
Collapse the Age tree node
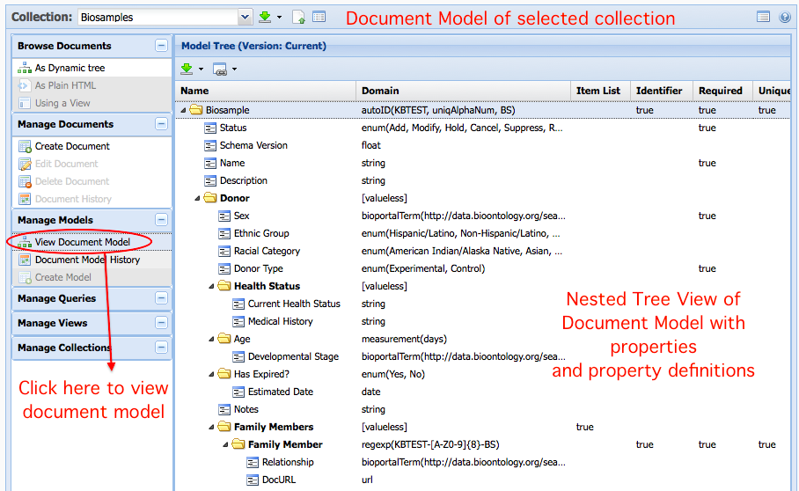[211, 339]
